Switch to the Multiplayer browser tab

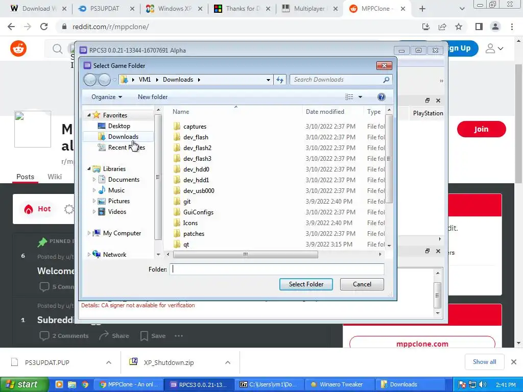310,9
